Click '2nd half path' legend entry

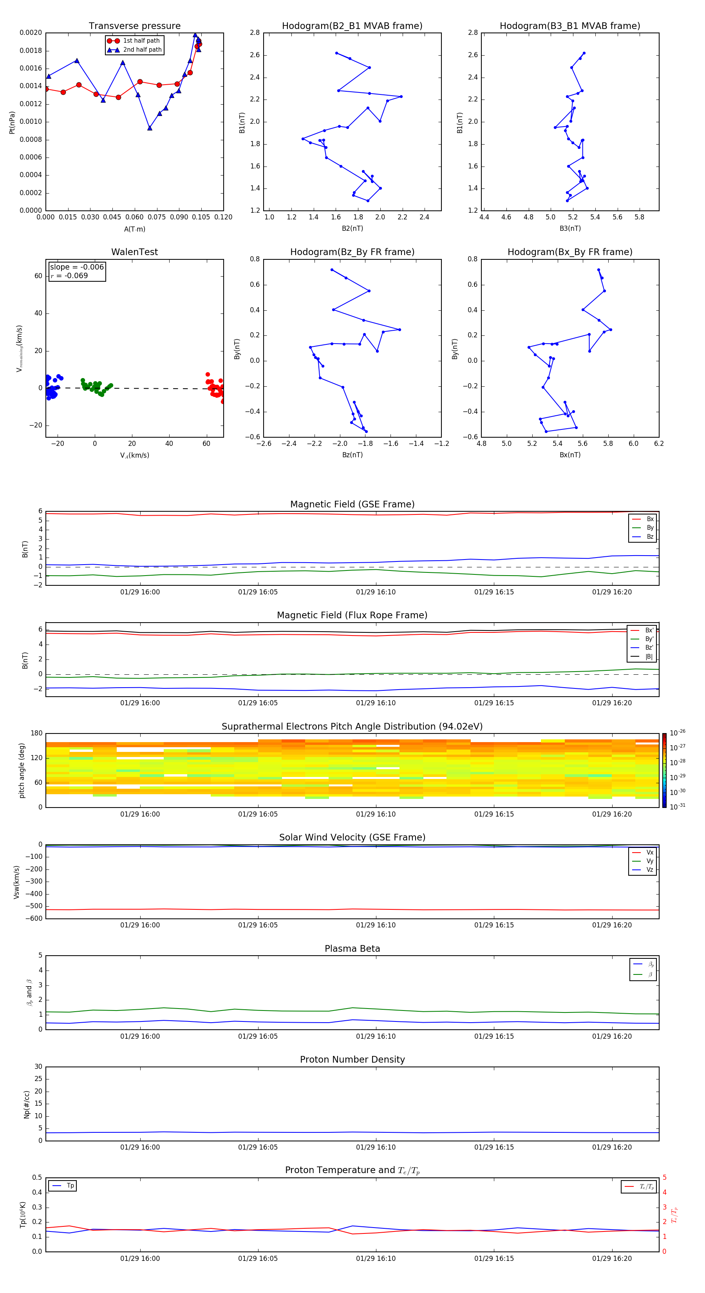tap(134, 50)
